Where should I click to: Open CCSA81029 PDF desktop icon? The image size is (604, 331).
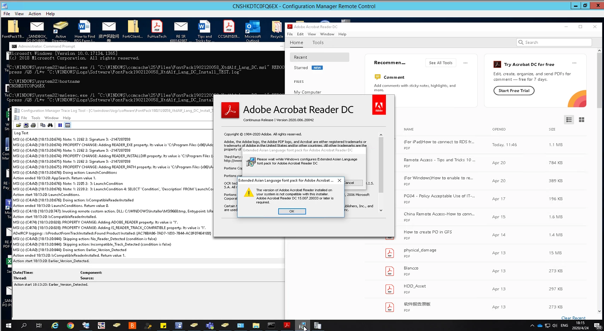click(x=229, y=29)
